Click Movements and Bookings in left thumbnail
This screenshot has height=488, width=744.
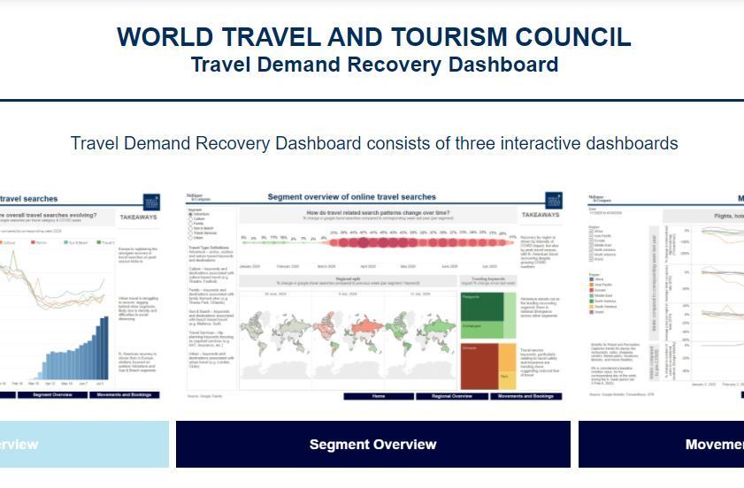point(125,394)
